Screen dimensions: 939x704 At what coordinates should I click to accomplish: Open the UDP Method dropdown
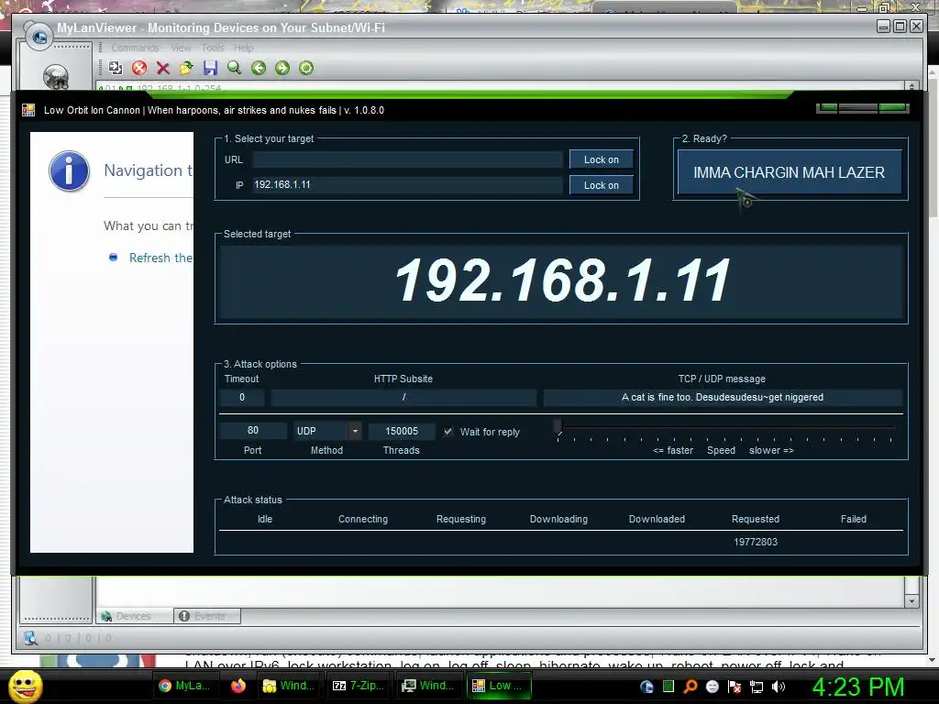pyautogui.click(x=355, y=431)
